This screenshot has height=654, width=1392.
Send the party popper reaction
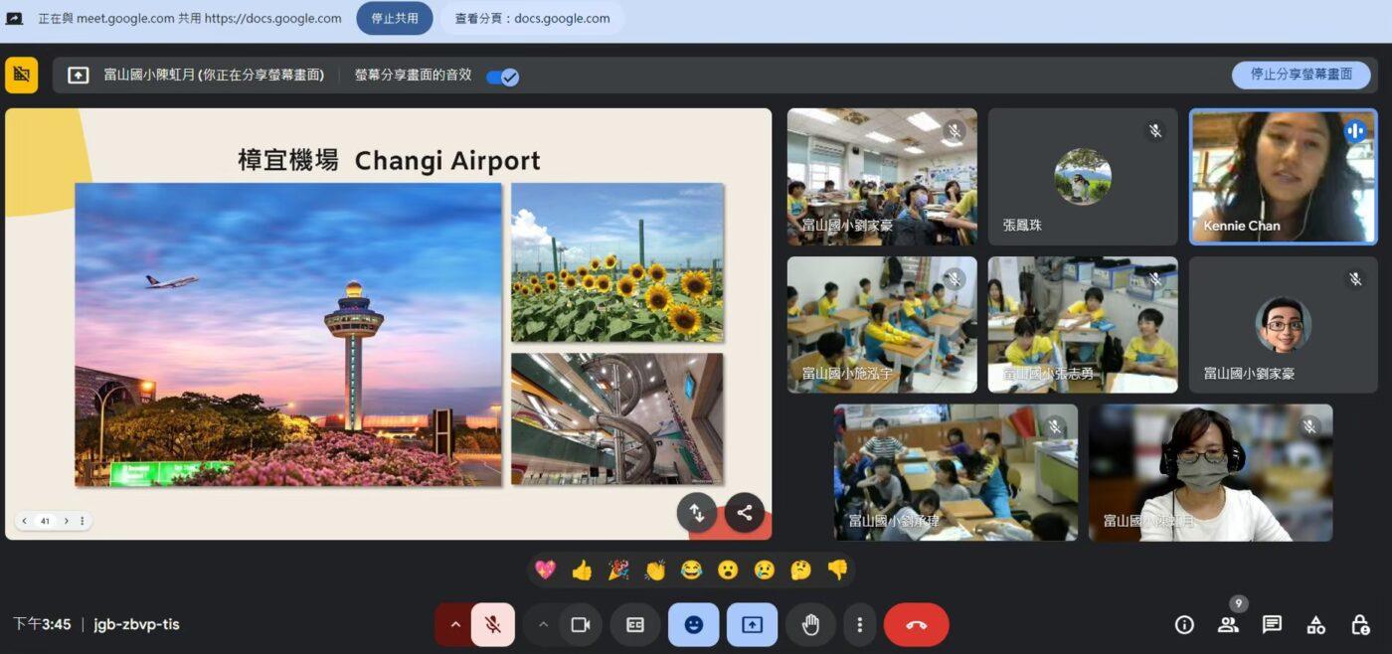click(618, 570)
